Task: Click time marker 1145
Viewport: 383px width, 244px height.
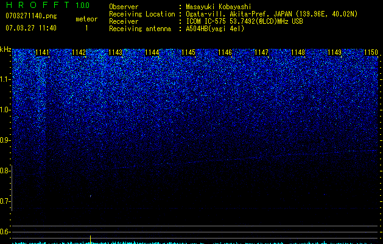Action: pyautogui.click(x=189, y=52)
